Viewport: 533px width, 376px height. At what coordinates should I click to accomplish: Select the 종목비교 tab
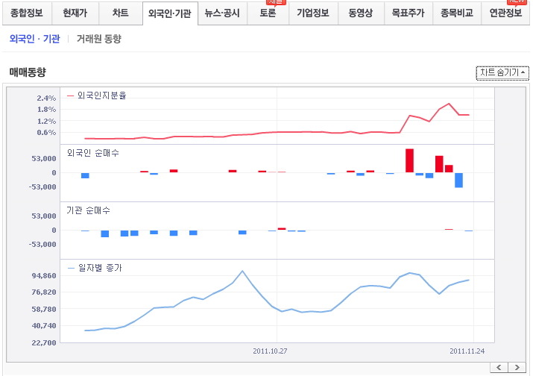point(456,13)
